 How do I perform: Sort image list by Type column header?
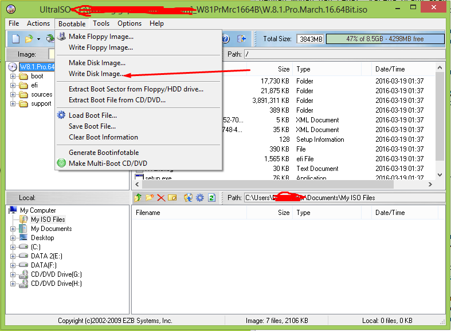pos(327,69)
